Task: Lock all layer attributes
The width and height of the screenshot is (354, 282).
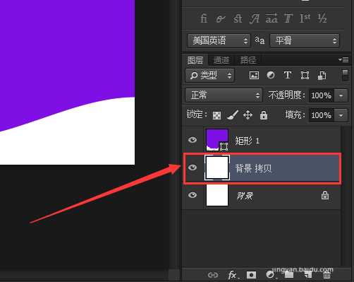Action: tap(264, 115)
